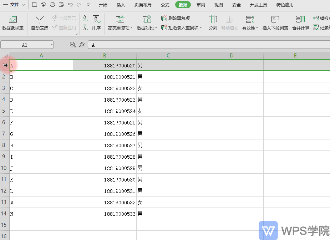This screenshot has height=240, width=330.
Task: Expand 有效性 dropdown arrow
Action: pyautogui.click(x=257, y=28)
